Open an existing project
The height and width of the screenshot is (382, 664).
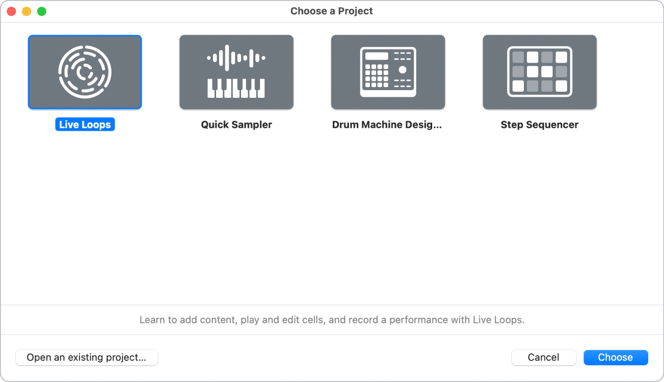pos(87,358)
